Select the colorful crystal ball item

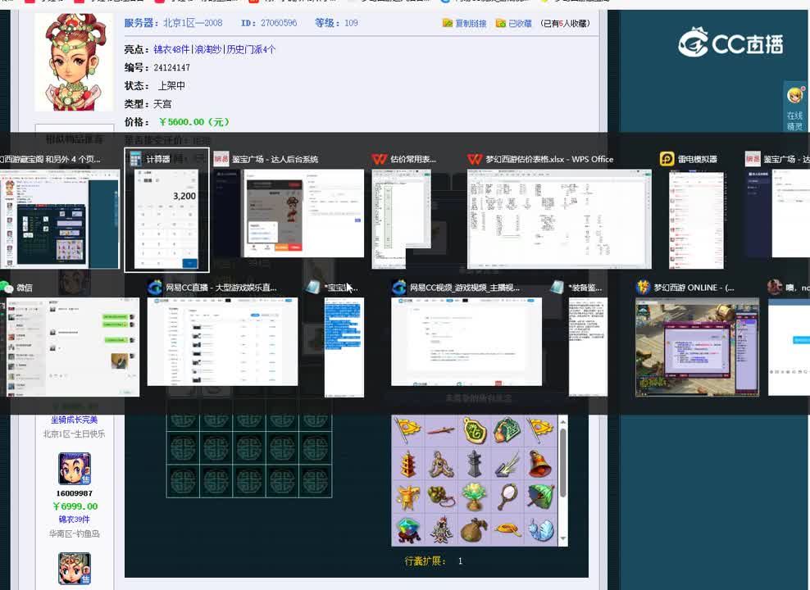pyautogui.click(x=408, y=529)
